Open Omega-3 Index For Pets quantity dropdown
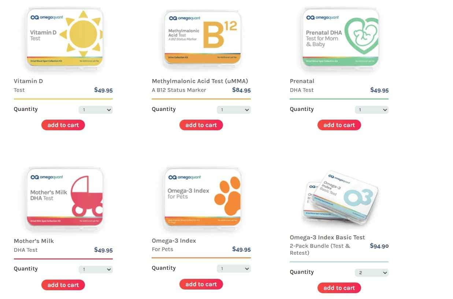 234,269
